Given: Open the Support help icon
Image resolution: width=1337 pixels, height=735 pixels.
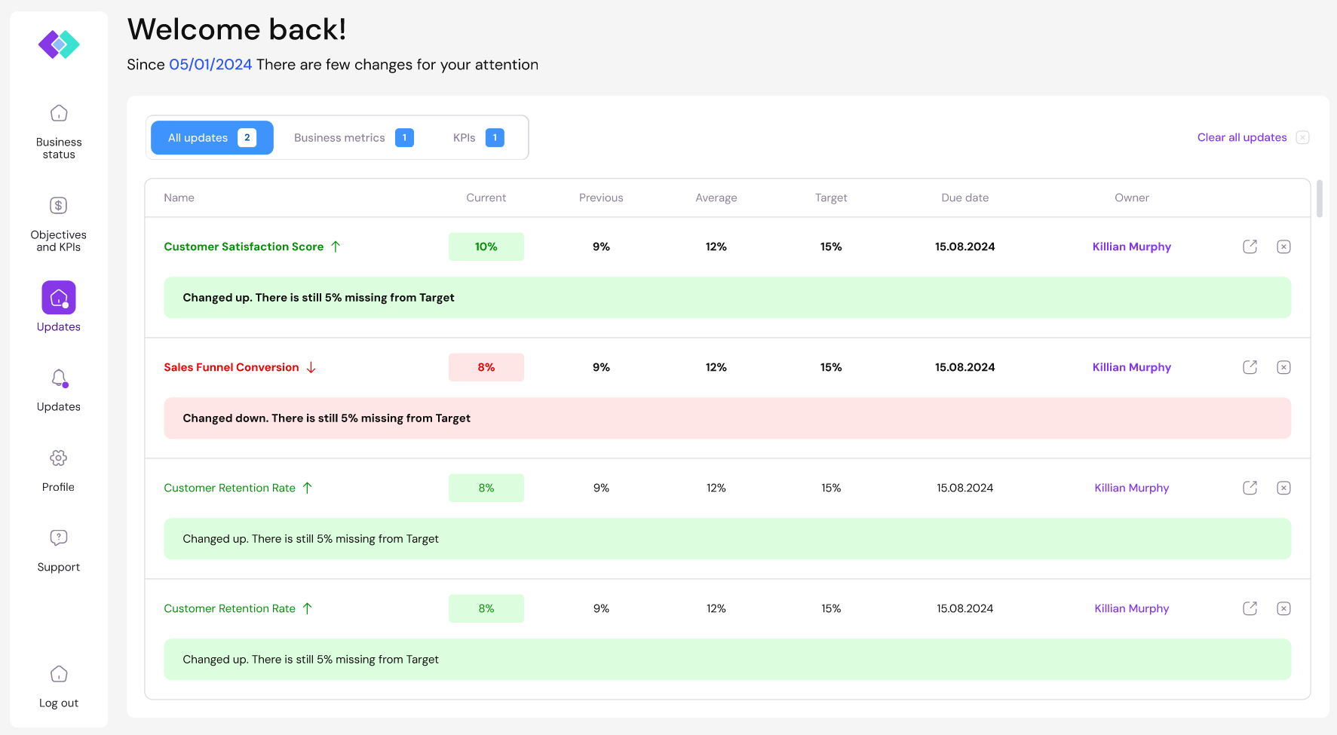Looking at the screenshot, I should tap(59, 537).
